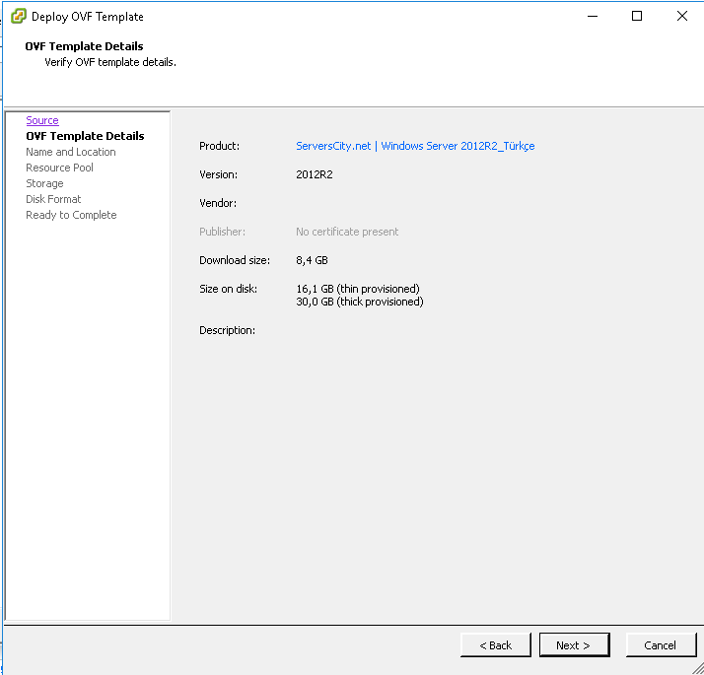Click the 30,0 GB thick provisioned text

[x=360, y=302]
